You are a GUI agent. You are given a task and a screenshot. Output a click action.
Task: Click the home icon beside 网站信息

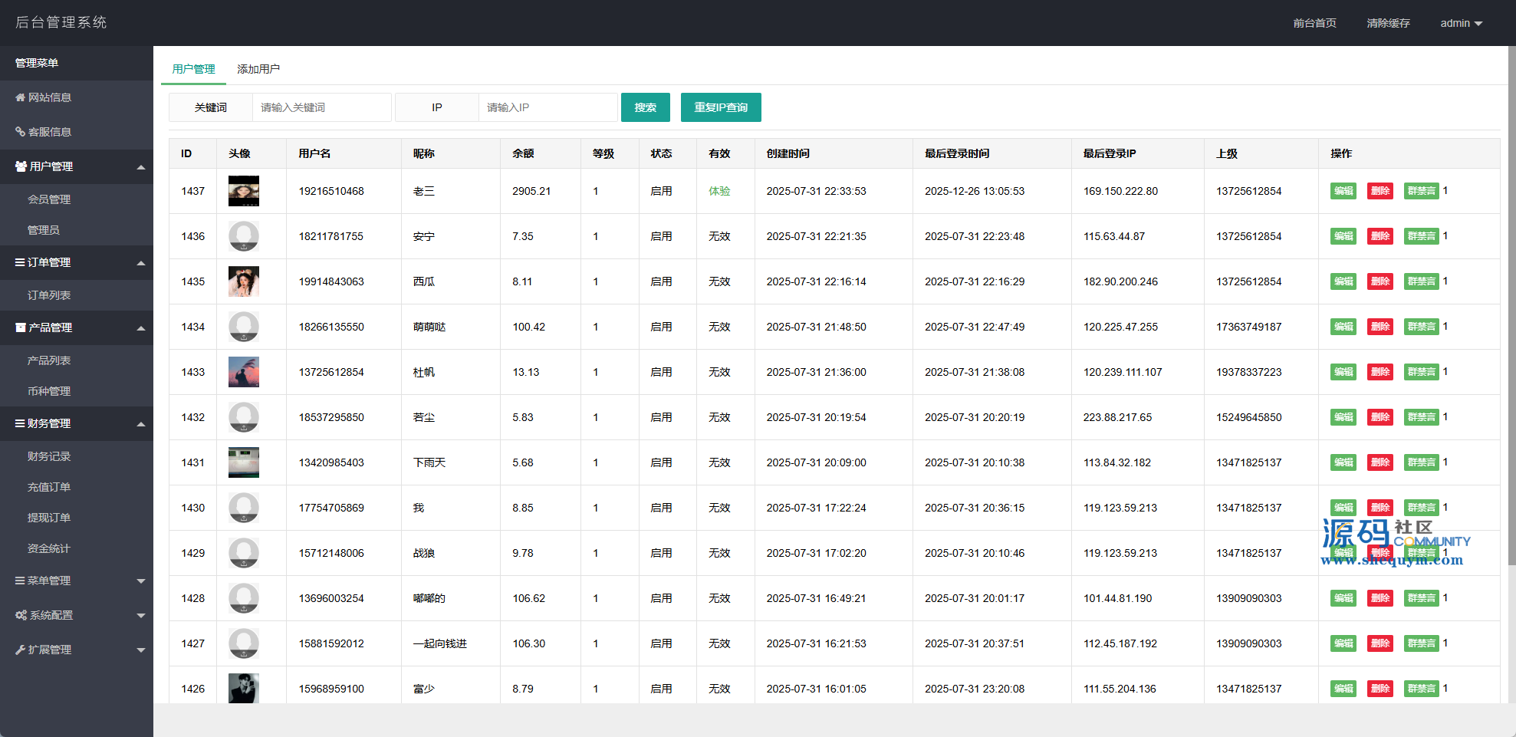click(20, 97)
